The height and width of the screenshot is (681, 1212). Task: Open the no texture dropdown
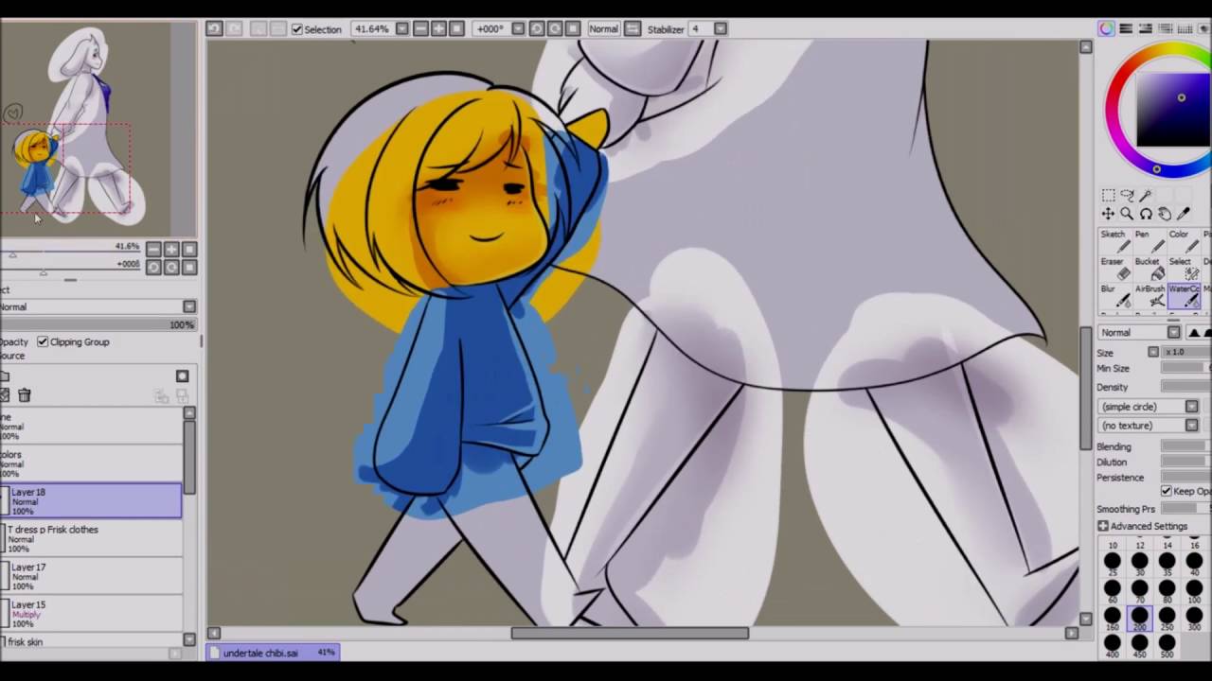1150,426
